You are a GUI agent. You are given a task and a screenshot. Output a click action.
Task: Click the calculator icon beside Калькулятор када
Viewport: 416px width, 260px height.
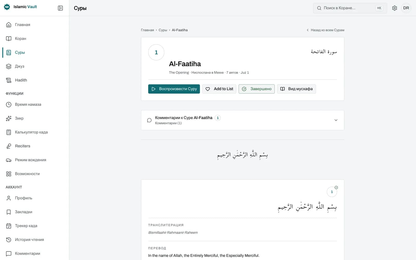9,132
